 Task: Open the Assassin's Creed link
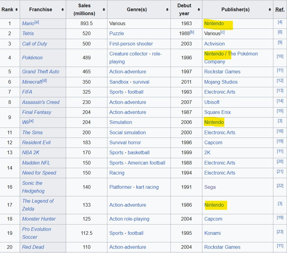(x=41, y=102)
